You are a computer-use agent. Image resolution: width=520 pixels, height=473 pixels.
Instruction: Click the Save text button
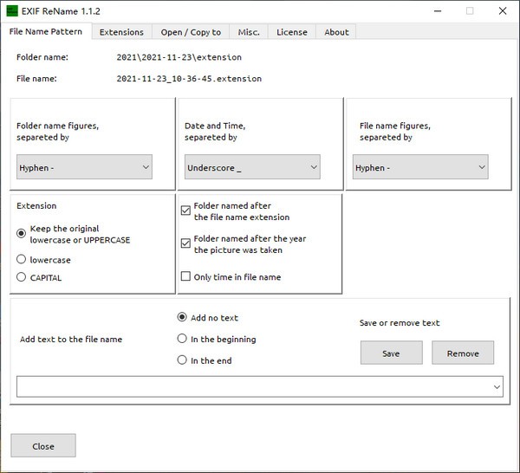coord(391,353)
